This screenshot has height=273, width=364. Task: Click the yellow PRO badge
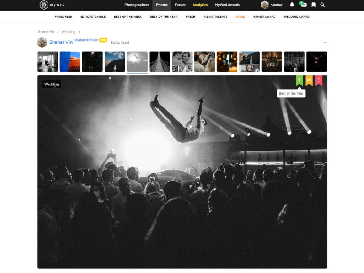point(103,40)
